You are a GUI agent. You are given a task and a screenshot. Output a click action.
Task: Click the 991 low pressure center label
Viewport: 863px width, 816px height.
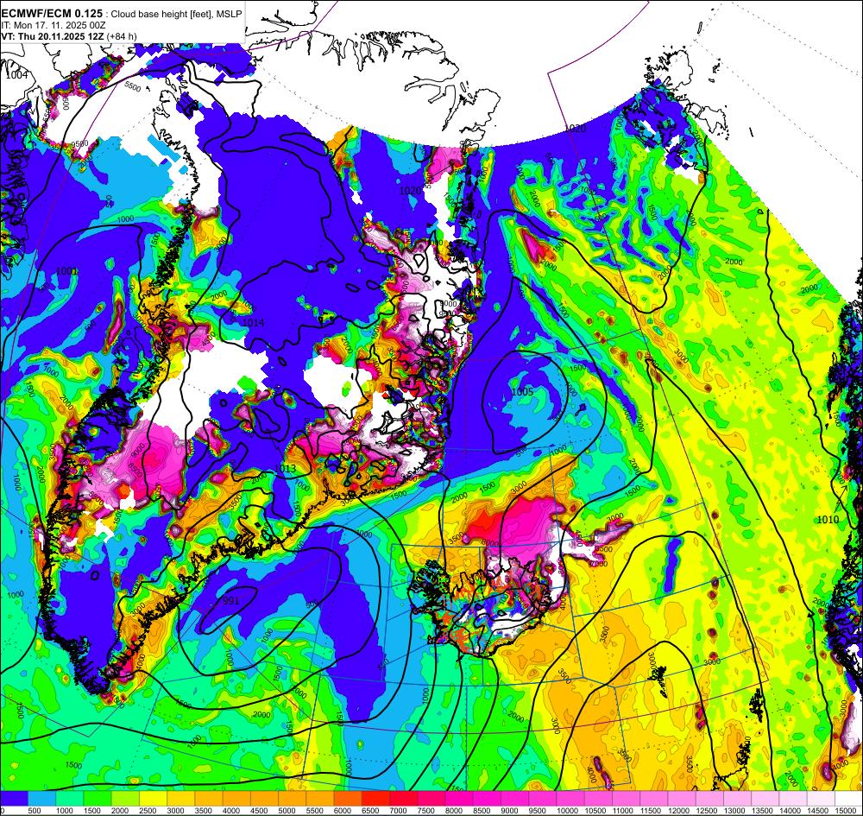(x=231, y=601)
